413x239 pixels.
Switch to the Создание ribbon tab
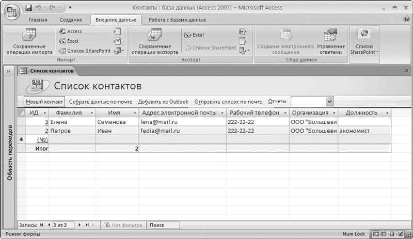click(x=70, y=20)
